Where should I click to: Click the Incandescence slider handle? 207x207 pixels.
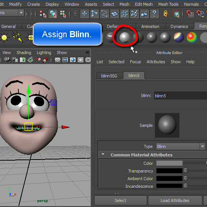(x=186, y=186)
